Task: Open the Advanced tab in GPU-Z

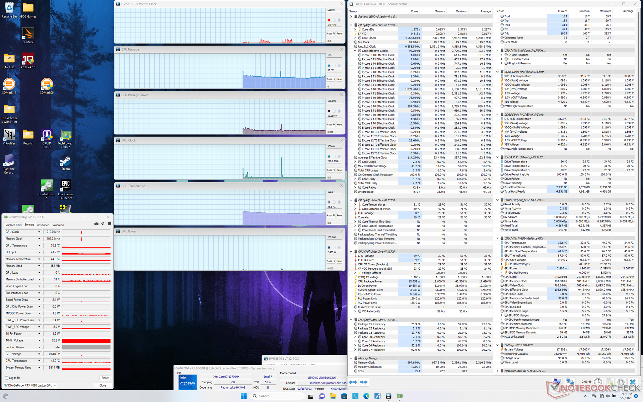Action: coord(43,225)
